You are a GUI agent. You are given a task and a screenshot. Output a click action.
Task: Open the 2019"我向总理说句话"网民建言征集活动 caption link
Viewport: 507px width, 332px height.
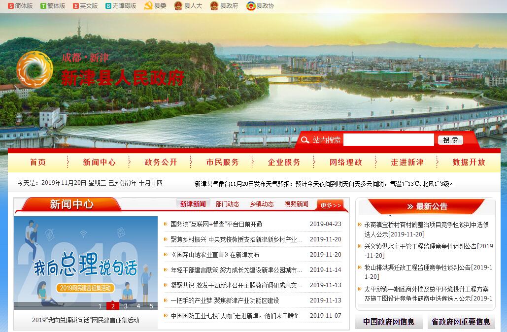[x=86, y=320]
